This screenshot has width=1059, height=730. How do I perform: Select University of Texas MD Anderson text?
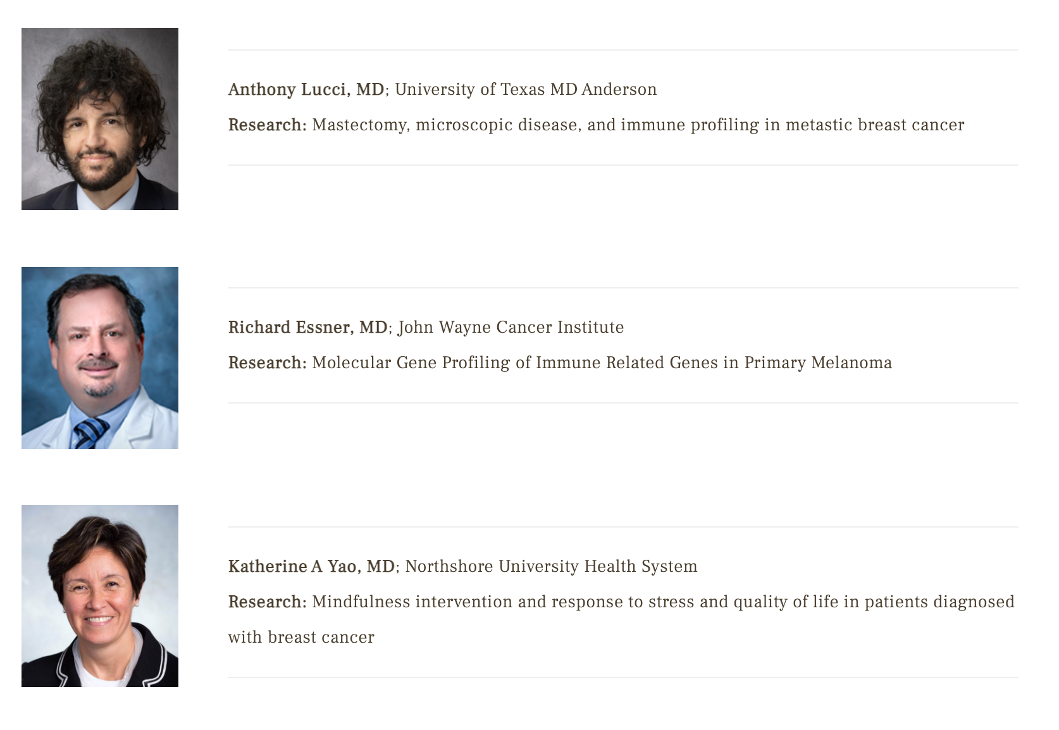click(526, 90)
